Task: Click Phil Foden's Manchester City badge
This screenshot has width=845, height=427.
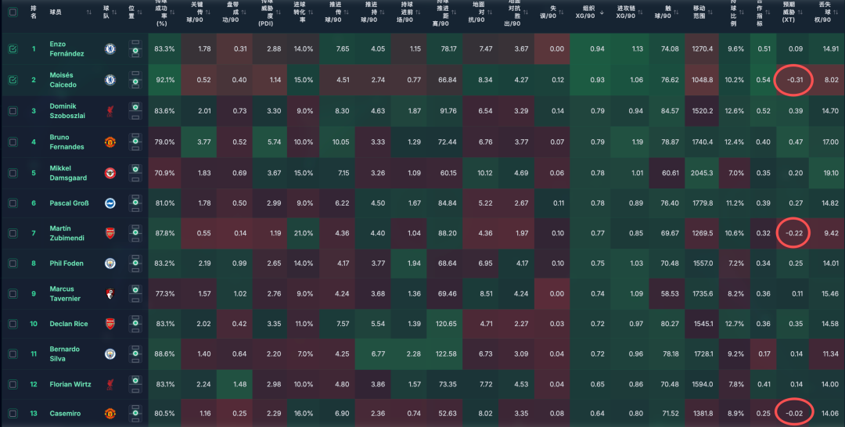Action: pos(110,264)
